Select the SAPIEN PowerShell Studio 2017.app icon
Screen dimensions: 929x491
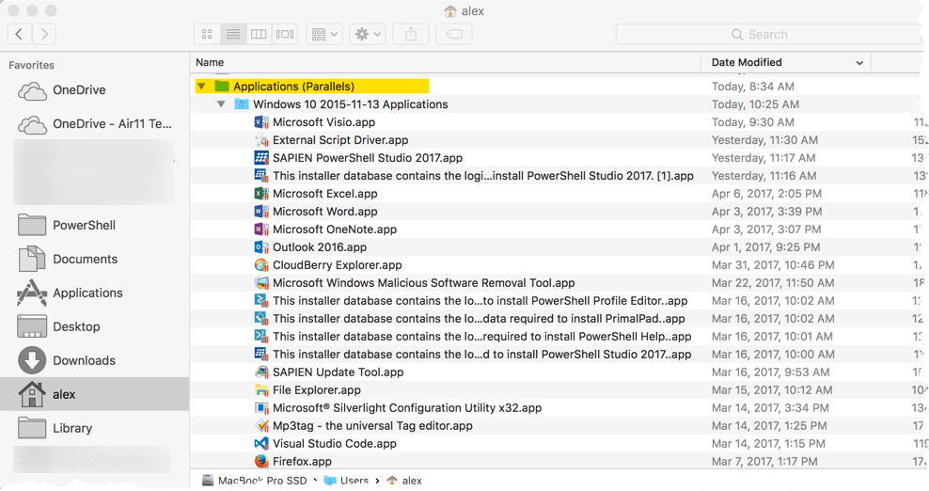(260, 158)
